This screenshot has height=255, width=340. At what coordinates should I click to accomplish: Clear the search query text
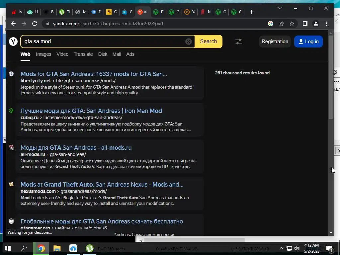tap(189, 41)
